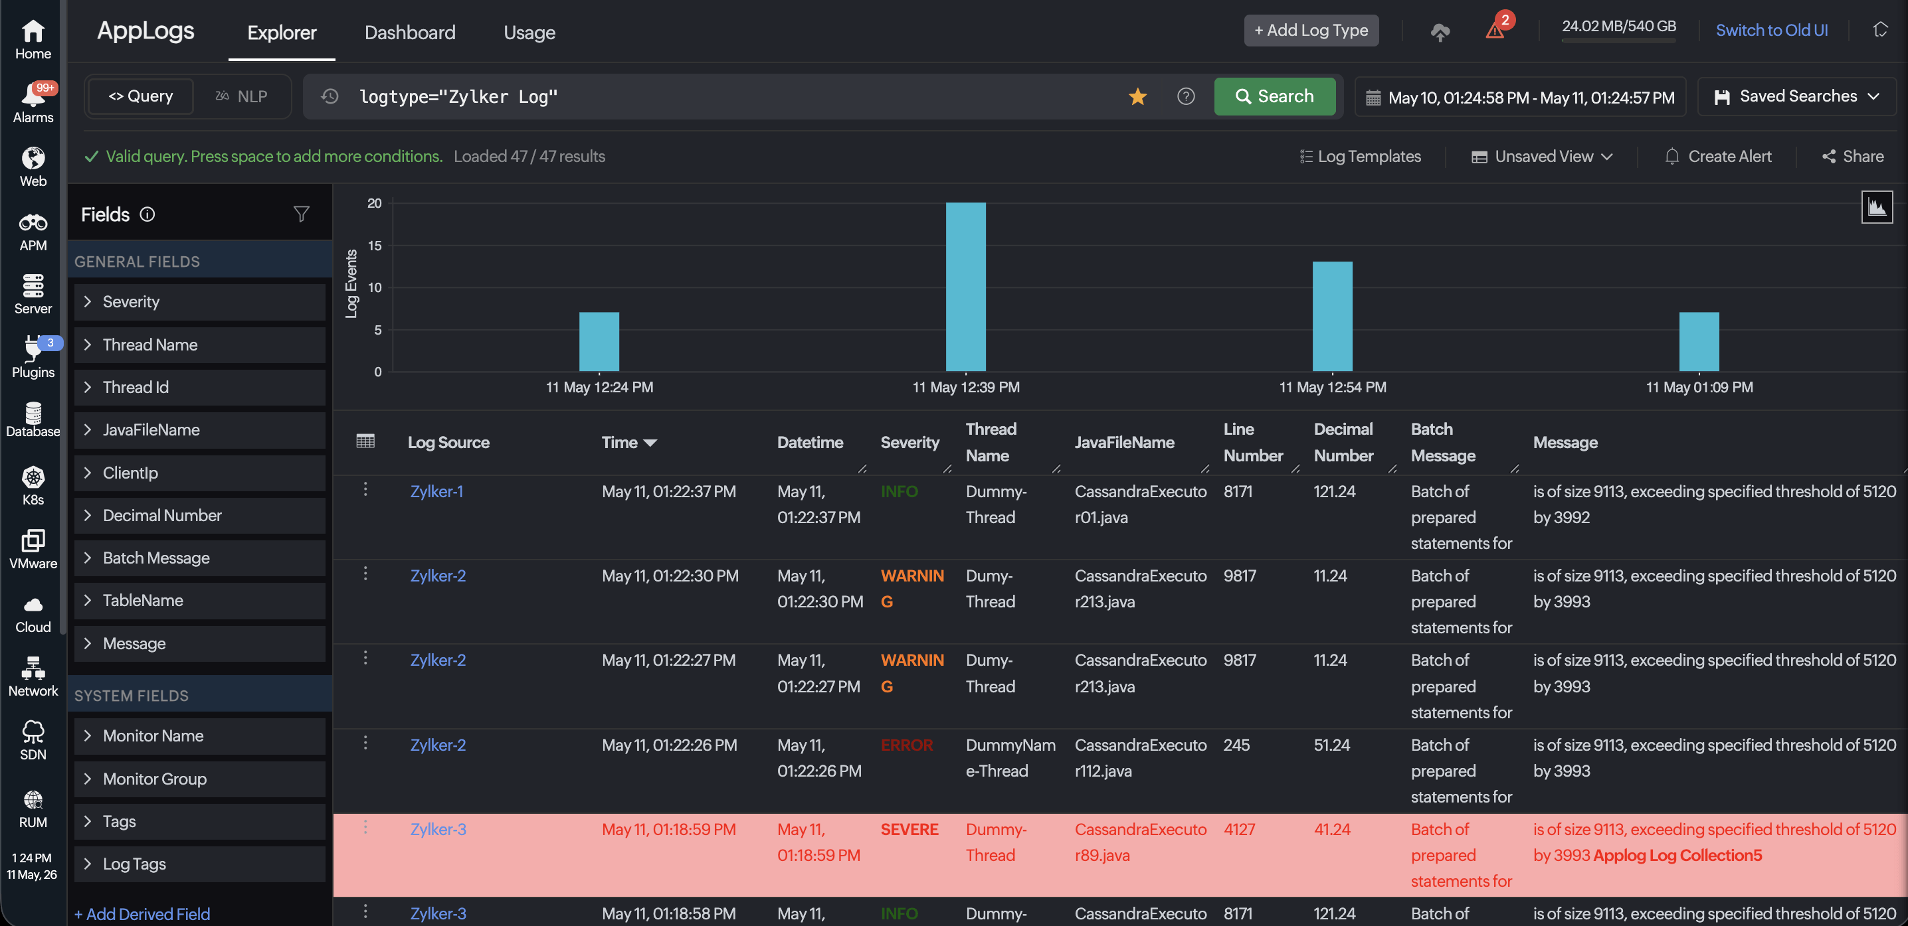
Task: Open the Cloud sidebar icon
Action: coord(33,615)
